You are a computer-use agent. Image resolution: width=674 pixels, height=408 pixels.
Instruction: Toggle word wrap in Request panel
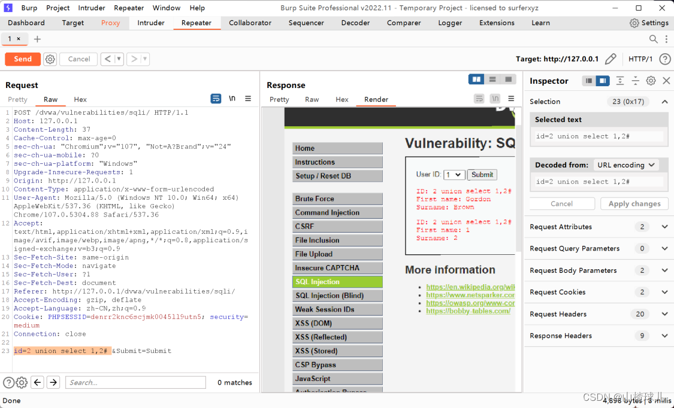coord(216,99)
